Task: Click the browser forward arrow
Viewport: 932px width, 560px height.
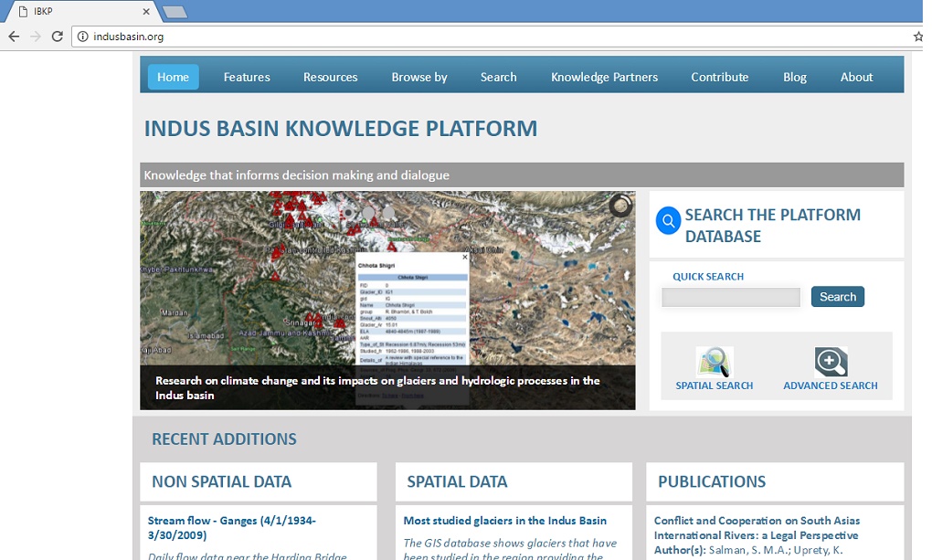Action: tap(36, 37)
